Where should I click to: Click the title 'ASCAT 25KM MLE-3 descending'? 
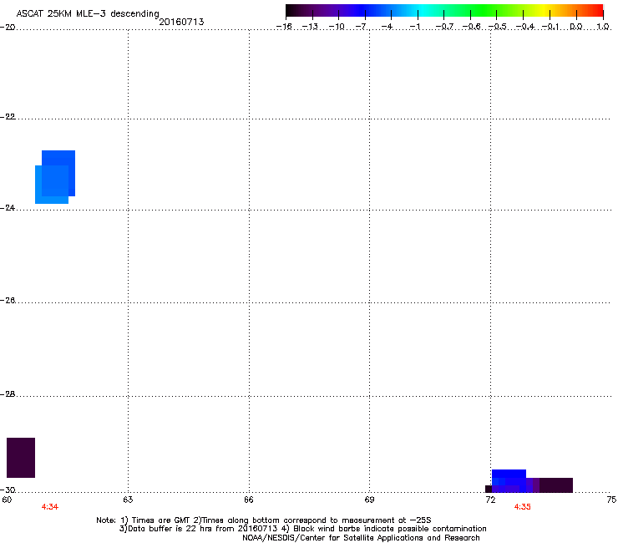click(88, 14)
